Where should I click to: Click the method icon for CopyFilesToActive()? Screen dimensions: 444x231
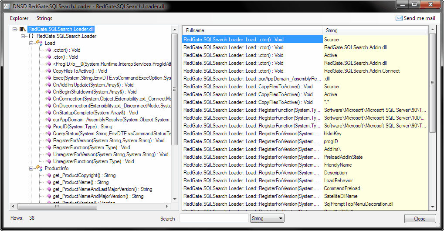tap(49, 71)
